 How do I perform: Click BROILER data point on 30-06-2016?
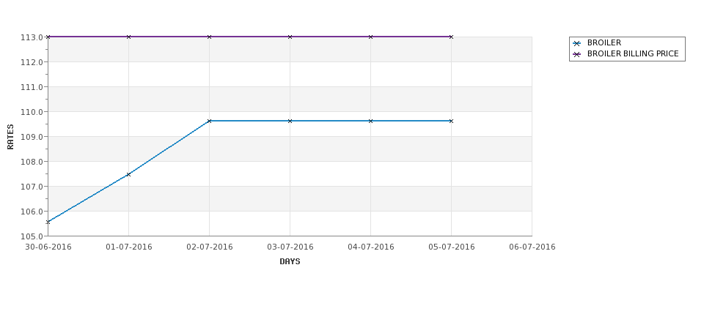click(48, 222)
